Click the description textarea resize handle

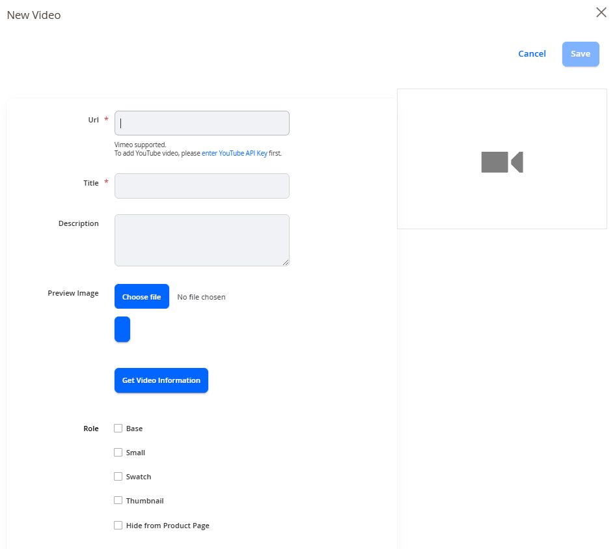pos(286,262)
